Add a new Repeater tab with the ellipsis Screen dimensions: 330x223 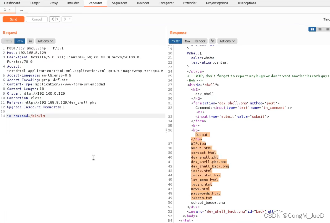(x=21, y=10)
